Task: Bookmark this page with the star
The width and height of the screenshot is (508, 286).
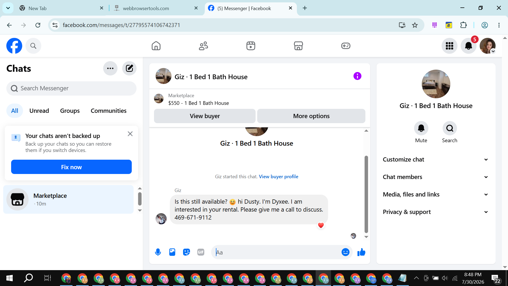Action: [415, 25]
